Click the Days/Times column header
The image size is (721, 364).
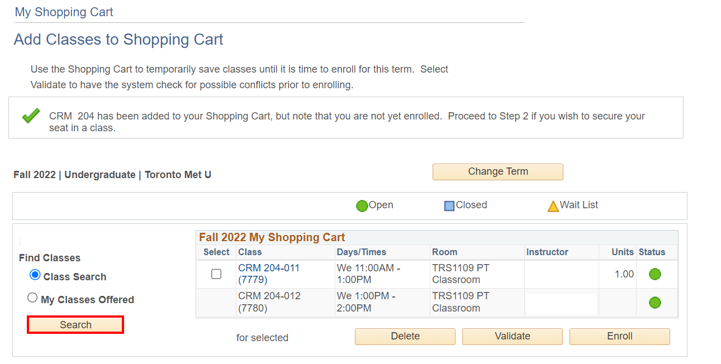361,252
